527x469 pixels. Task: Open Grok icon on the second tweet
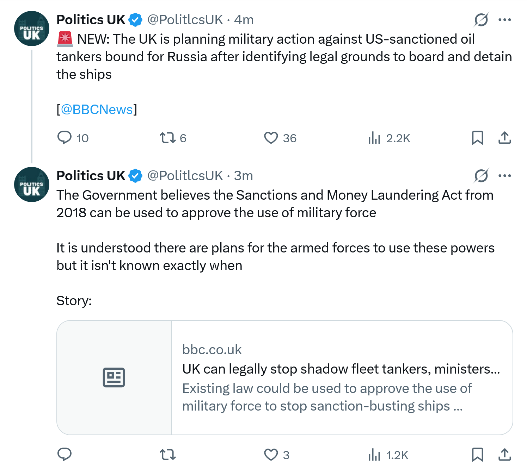[x=481, y=176]
